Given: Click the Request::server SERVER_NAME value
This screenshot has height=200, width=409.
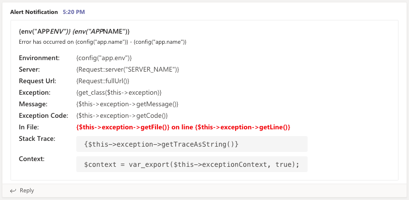Looking at the screenshot, I should (x=127, y=70).
